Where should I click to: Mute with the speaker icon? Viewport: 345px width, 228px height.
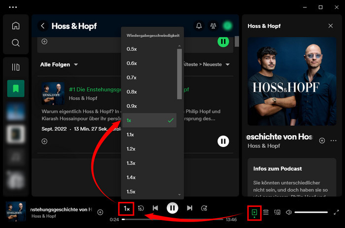pos(289,212)
